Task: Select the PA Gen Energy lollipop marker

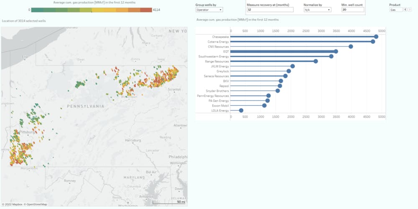Action: [268, 101]
